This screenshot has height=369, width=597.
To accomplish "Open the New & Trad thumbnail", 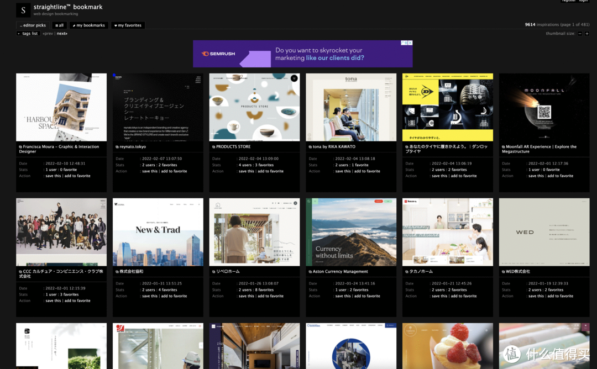I will (158, 232).
